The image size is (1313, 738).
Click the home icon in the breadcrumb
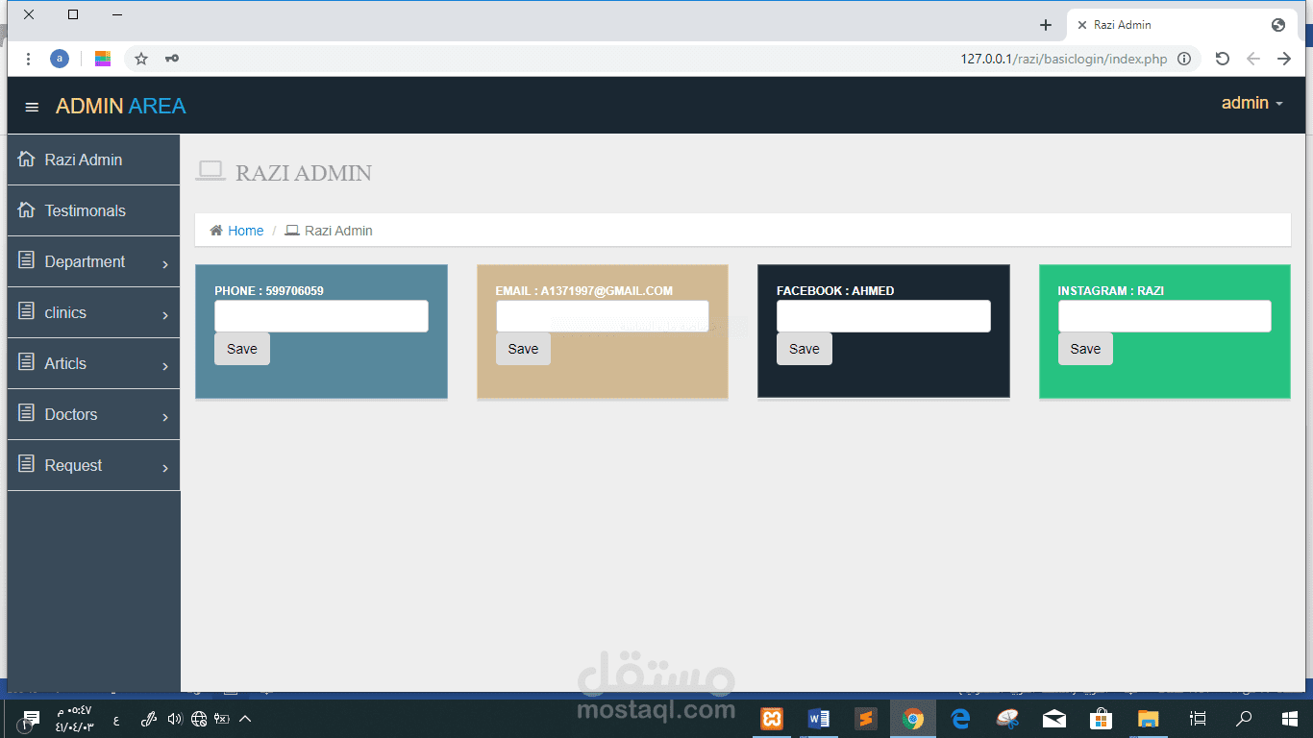216,231
